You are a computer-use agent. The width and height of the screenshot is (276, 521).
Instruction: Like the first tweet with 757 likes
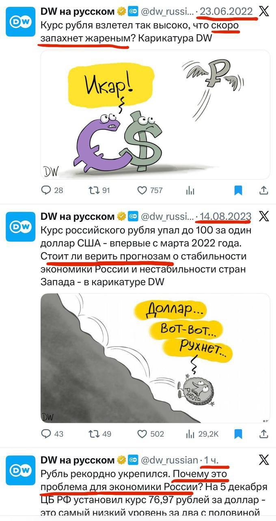point(150,190)
